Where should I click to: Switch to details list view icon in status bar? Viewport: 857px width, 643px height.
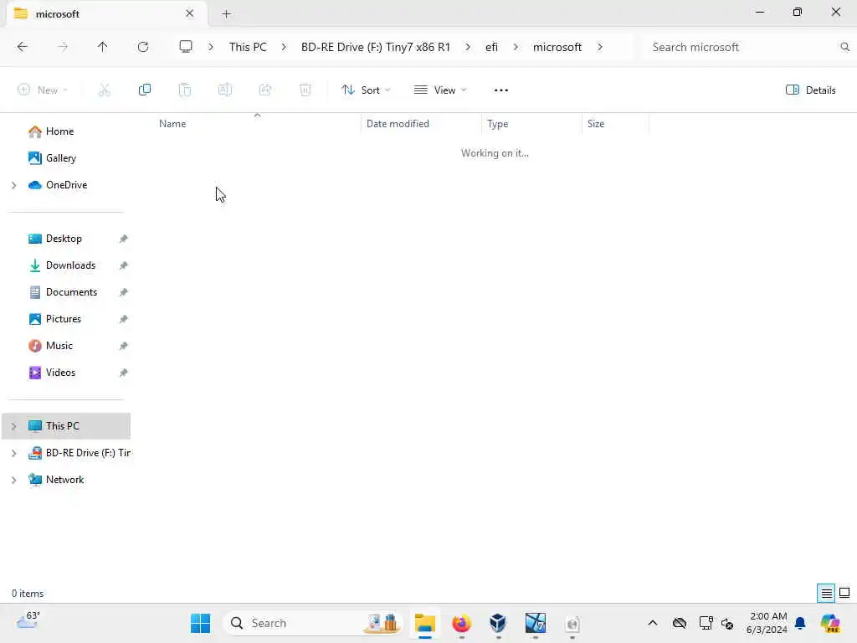pyautogui.click(x=826, y=593)
